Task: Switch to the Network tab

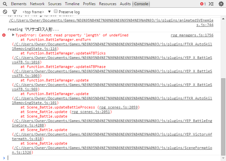Action: click(37, 4)
